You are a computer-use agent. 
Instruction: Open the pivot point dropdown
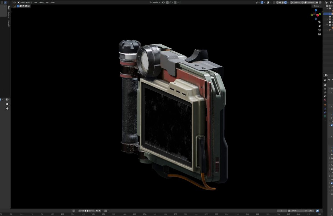(163, 2)
